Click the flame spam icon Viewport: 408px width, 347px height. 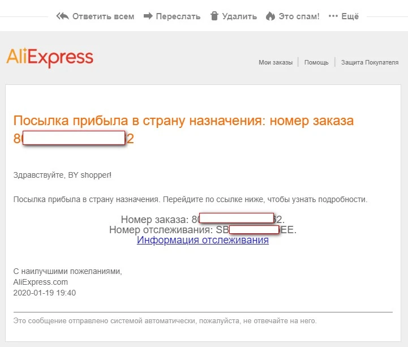[270, 16]
